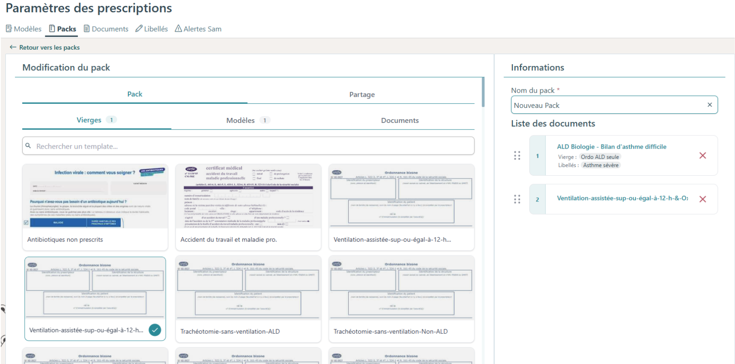The width and height of the screenshot is (735, 364).
Task: Go back via Retour vers les packs
Action: (x=44, y=47)
